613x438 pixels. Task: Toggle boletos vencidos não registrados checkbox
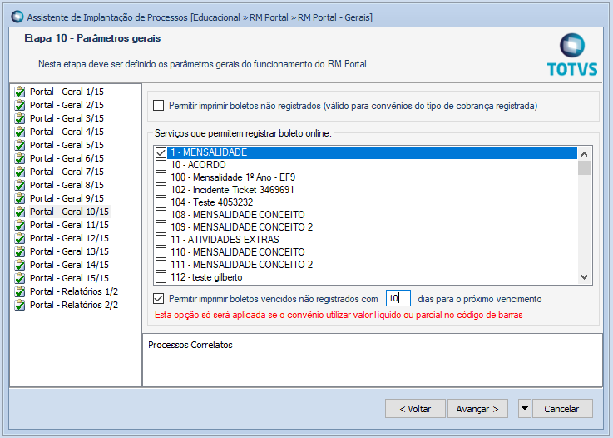click(158, 299)
